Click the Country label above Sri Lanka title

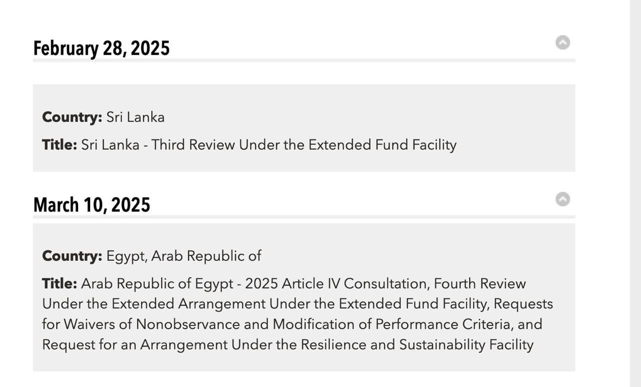(x=72, y=117)
